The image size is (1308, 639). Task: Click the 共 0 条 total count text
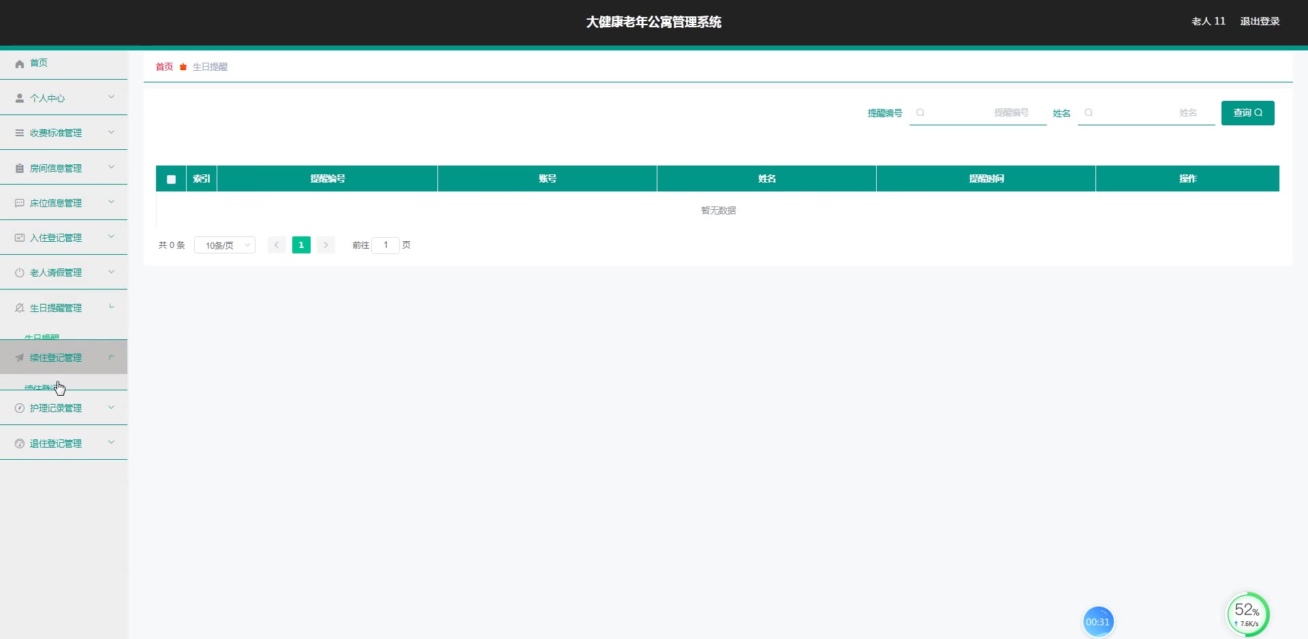coord(172,245)
